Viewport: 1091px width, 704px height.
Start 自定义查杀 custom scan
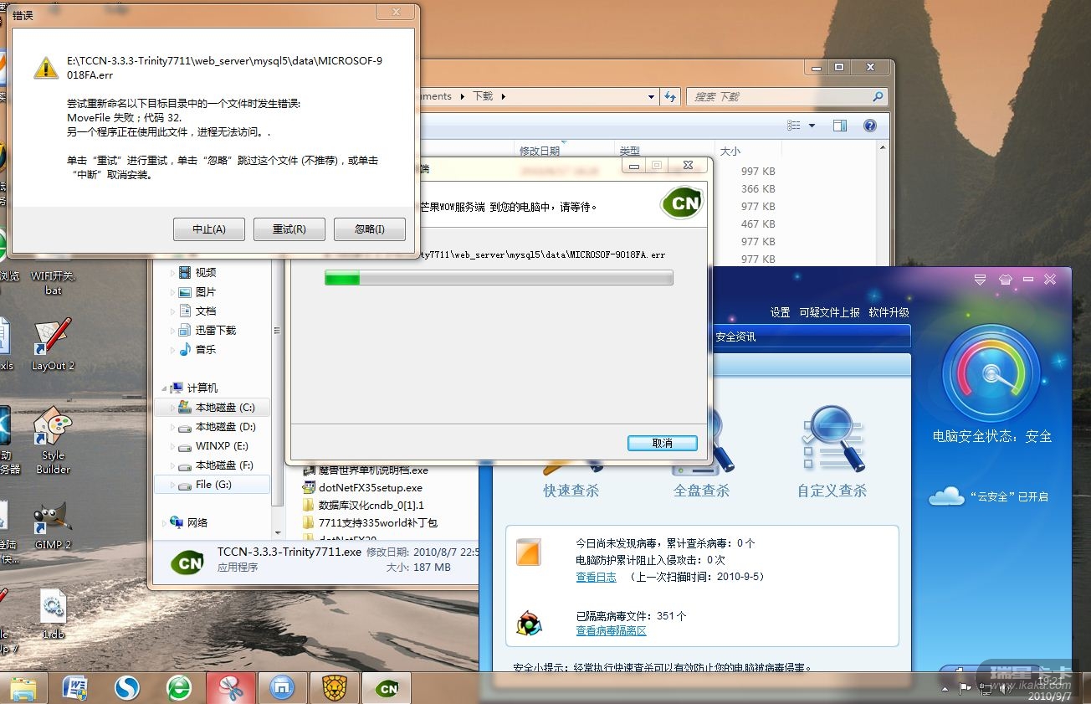click(x=832, y=452)
